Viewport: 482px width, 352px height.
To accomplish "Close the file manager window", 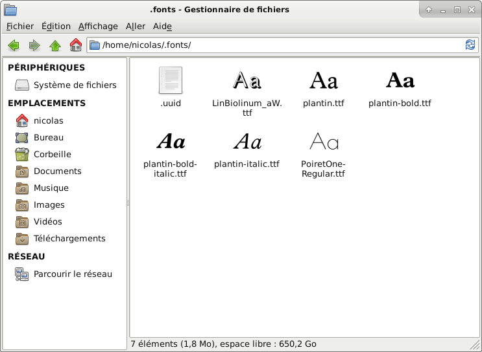I will pyautogui.click(x=472, y=10).
